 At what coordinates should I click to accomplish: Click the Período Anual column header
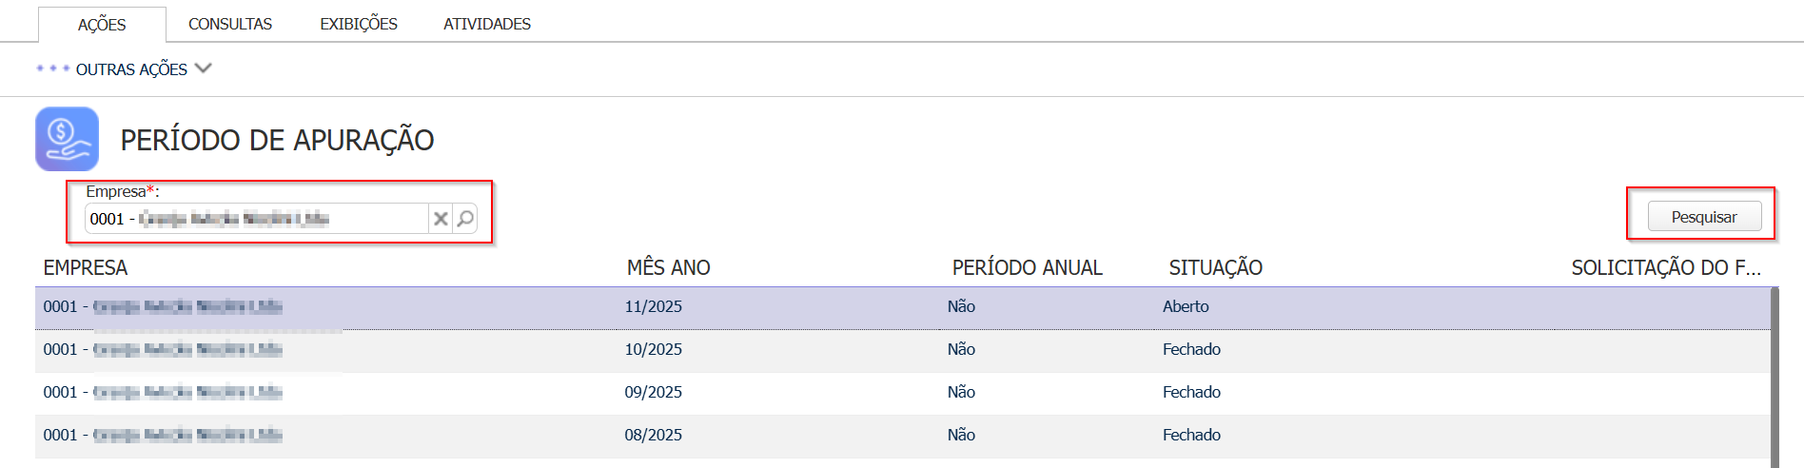point(1027,268)
